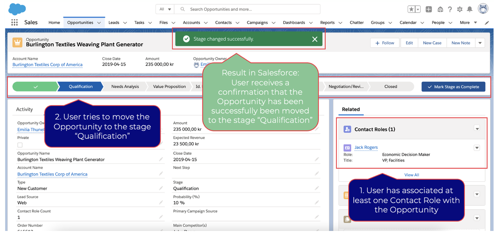Viewport: 498px width, 243px height.
Task: Select the Value Proposition stage in path
Action: point(169,87)
